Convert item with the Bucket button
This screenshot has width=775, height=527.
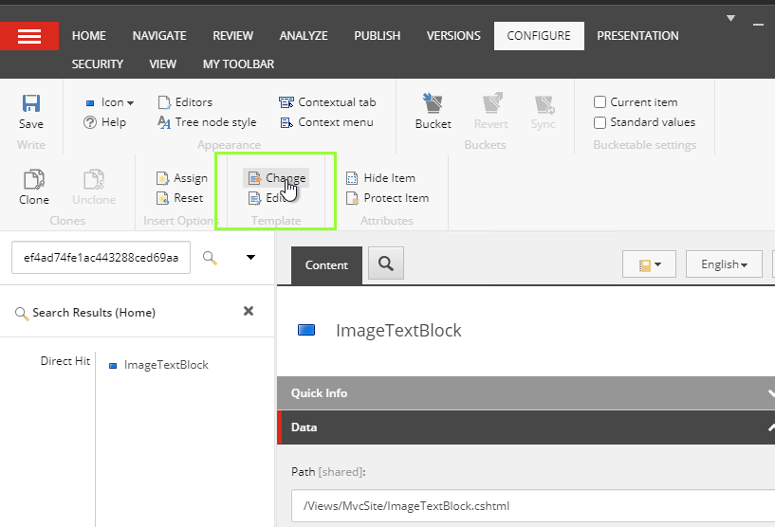[433, 111]
